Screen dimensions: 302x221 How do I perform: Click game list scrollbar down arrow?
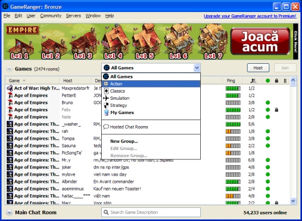(x=293, y=201)
